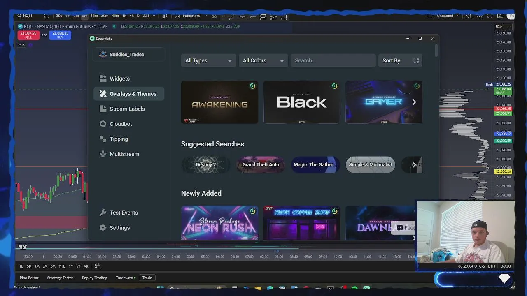This screenshot has height=296, width=527.
Task: Click the overlay Search input field
Action: point(333,60)
